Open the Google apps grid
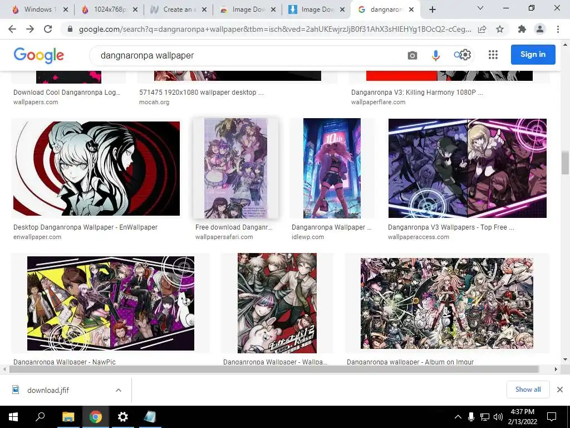Image resolution: width=570 pixels, height=428 pixels. [493, 55]
